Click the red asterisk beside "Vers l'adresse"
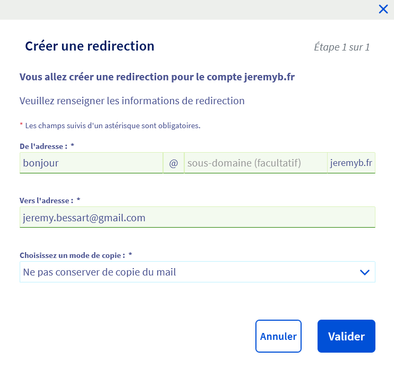The width and height of the screenshot is (394, 367). pos(79,201)
